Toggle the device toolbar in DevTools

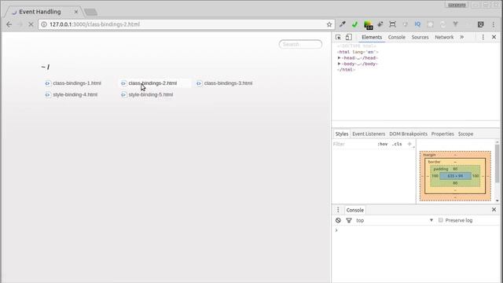[x=349, y=37]
